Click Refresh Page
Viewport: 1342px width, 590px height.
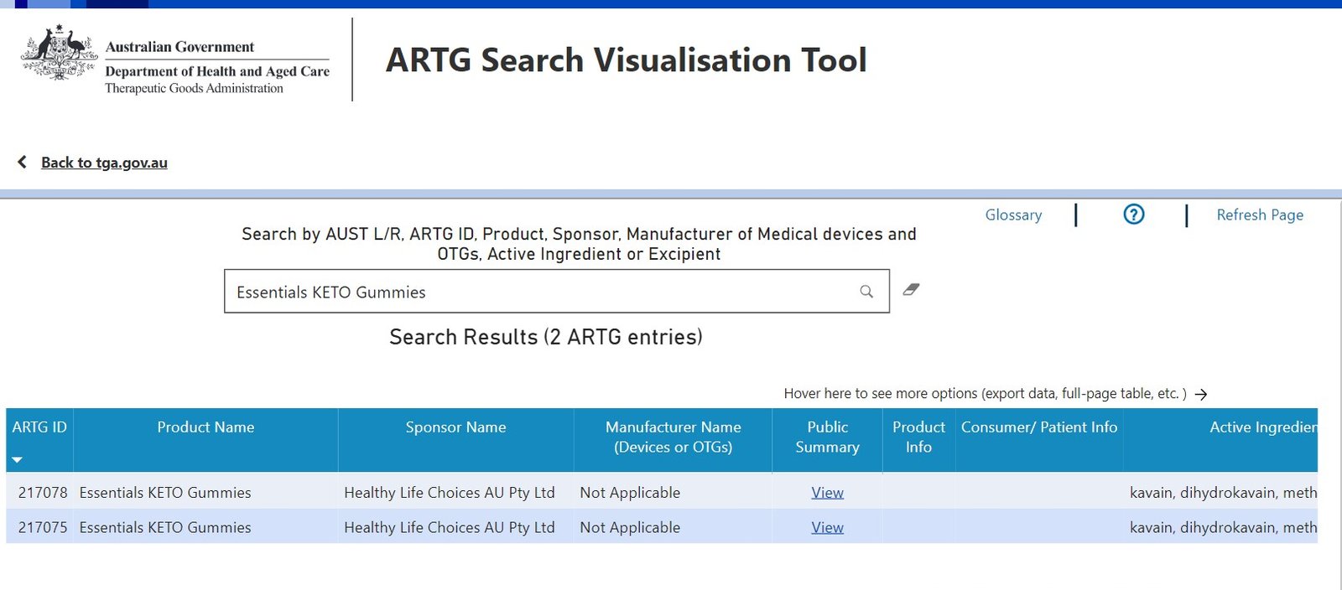pyautogui.click(x=1259, y=215)
